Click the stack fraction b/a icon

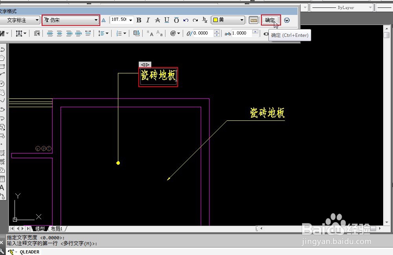[x=205, y=20]
